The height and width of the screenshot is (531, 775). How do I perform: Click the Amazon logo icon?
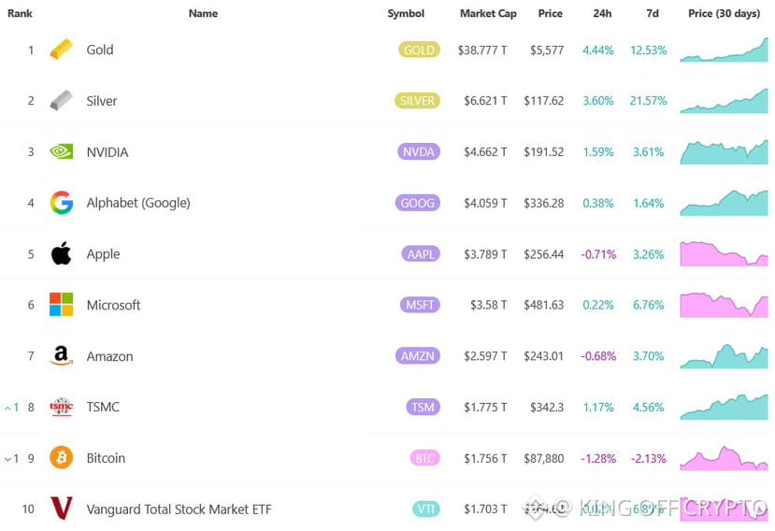61,356
